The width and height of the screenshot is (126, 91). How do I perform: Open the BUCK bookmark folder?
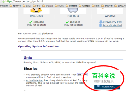point(59,6)
